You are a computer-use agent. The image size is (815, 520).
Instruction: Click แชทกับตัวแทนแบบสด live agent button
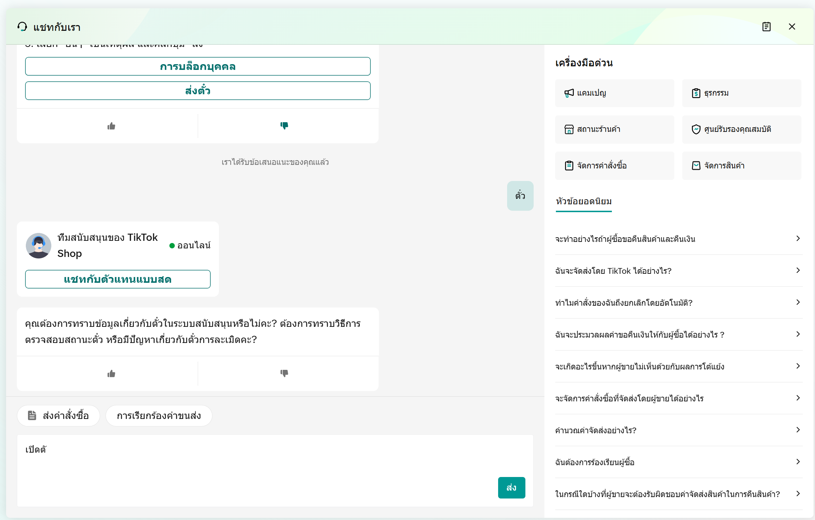pos(118,279)
